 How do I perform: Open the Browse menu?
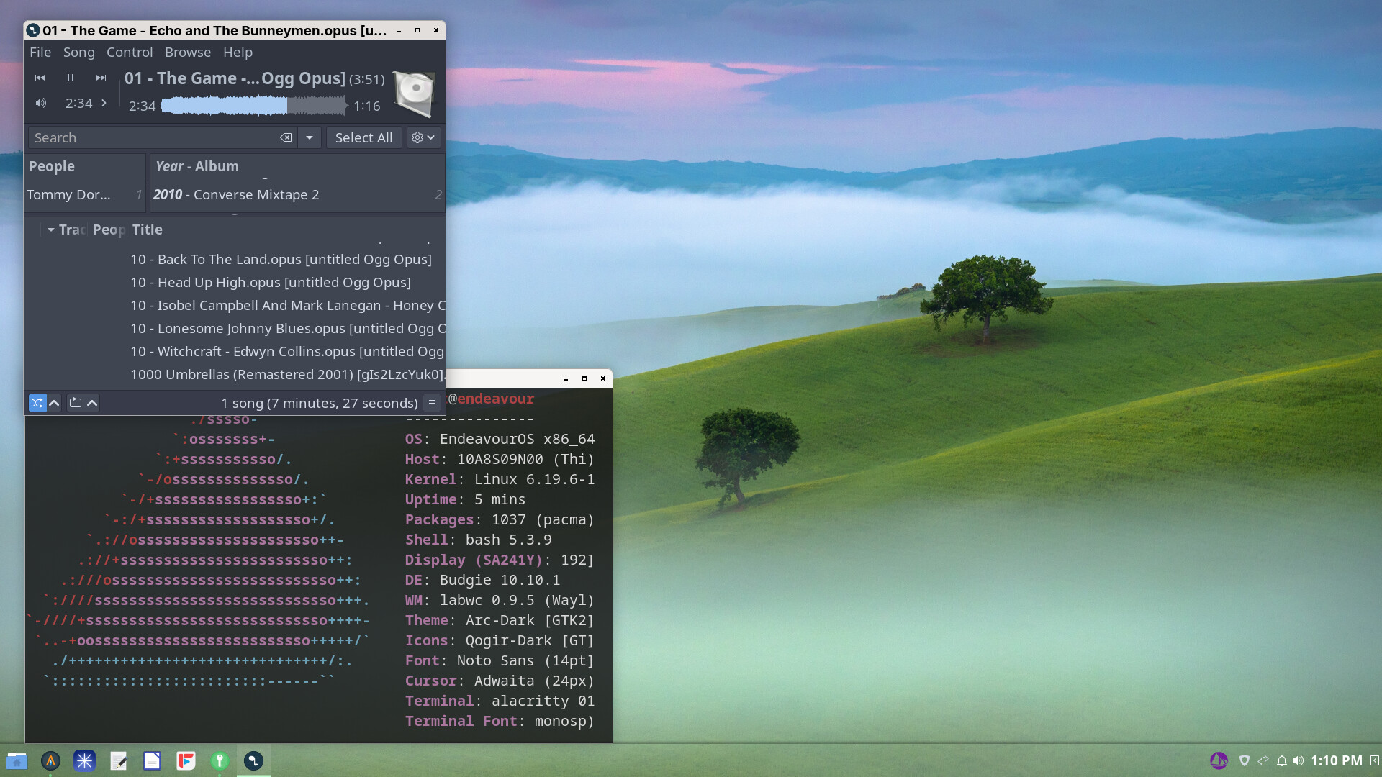[x=187, y=52]
